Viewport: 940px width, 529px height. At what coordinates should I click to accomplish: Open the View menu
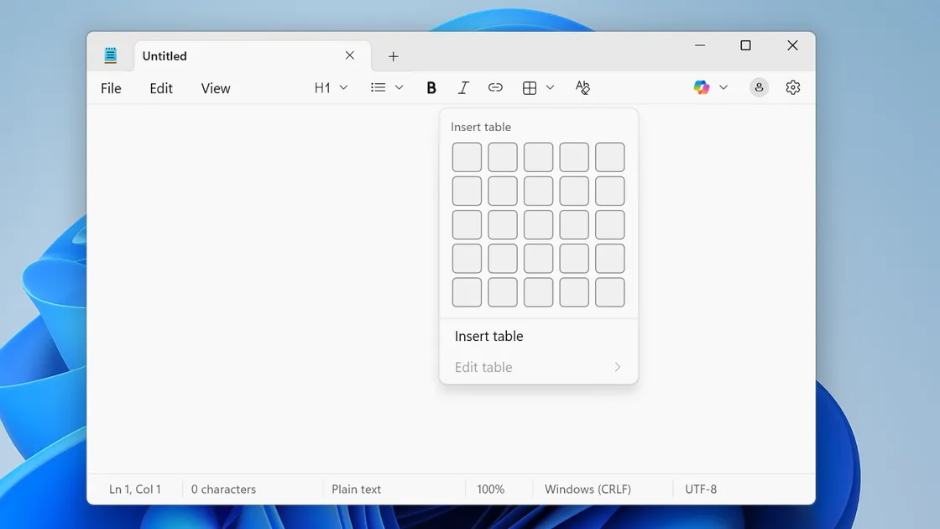215,87
